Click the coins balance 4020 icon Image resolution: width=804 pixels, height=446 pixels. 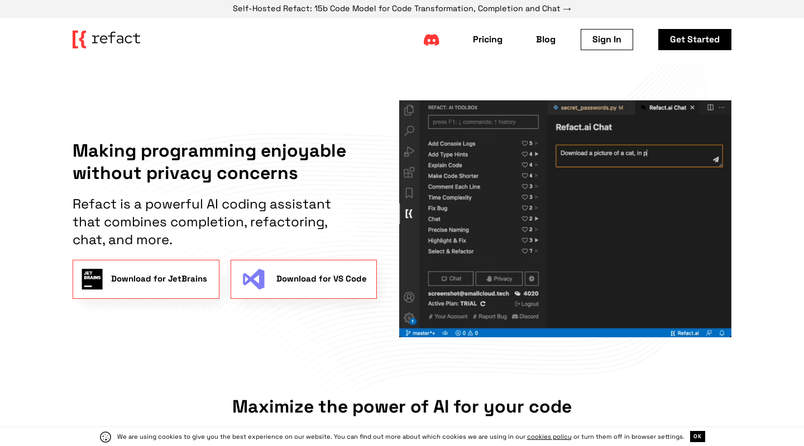pyautogui.click(x=518, y=293)
